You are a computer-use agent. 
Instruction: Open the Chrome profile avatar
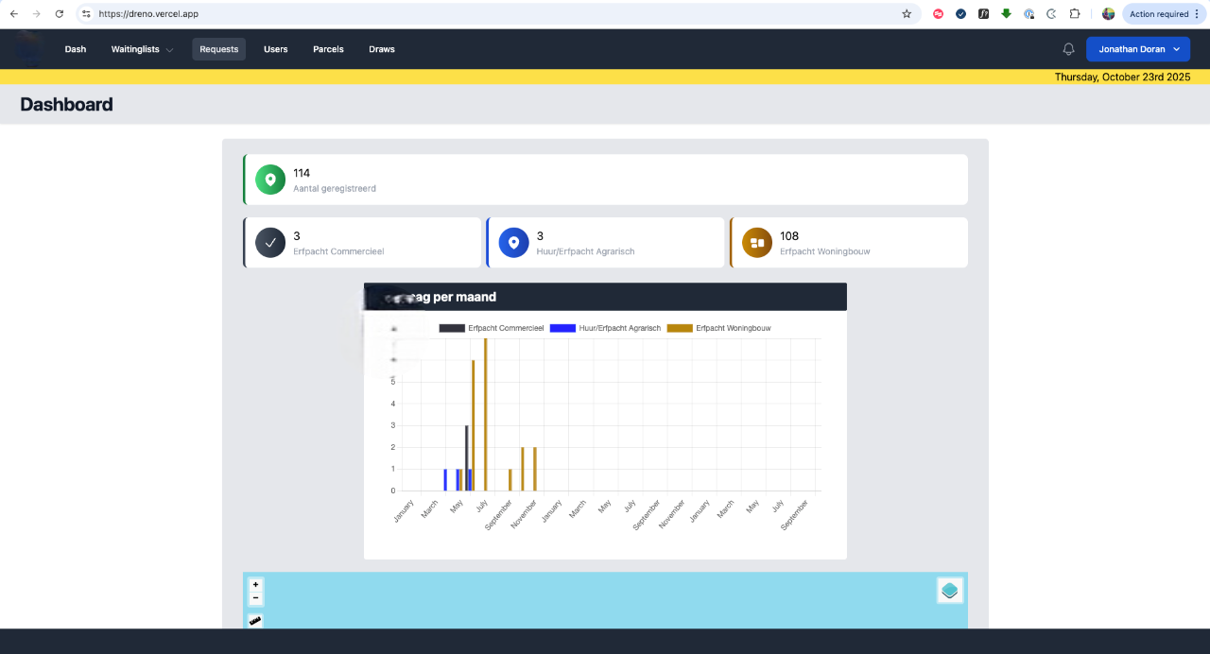click(x=1108, y=14)
